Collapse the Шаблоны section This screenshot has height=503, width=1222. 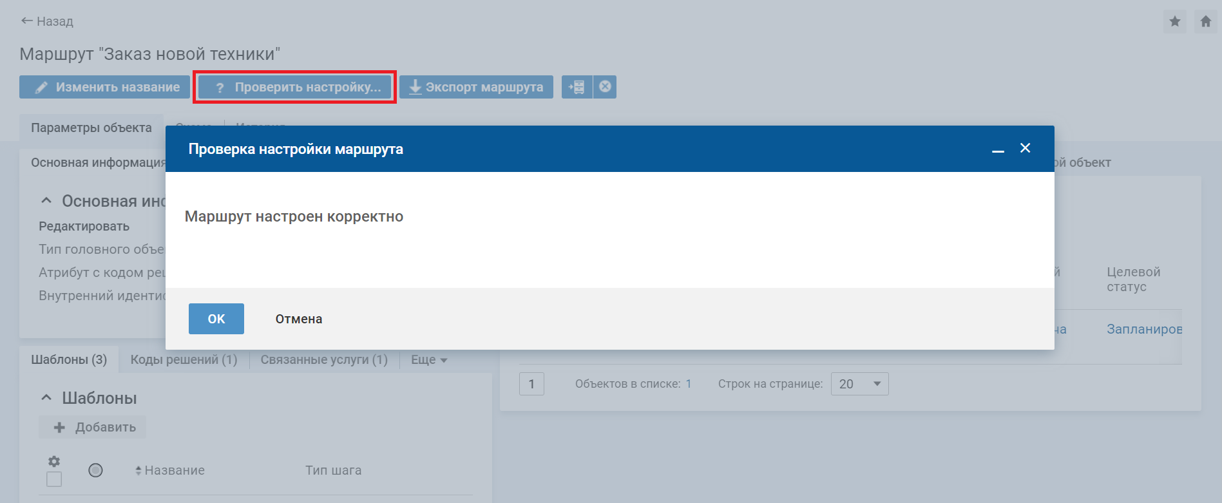click(46, 398)
